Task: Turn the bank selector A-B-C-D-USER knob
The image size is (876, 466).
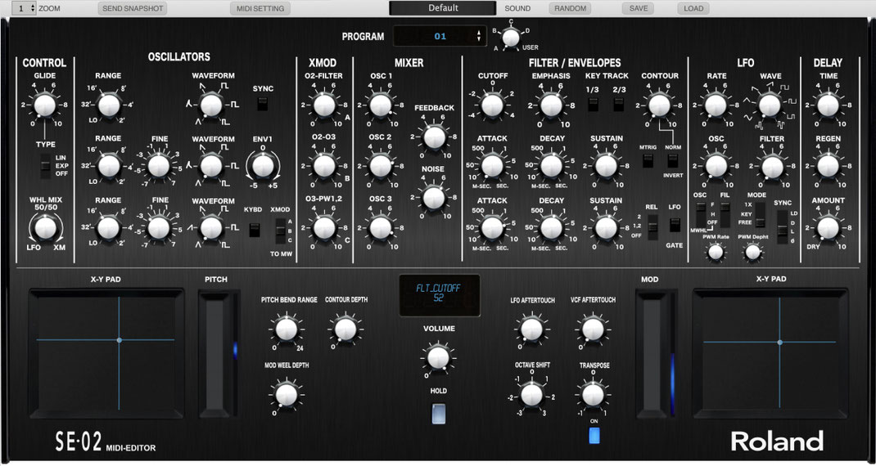Action: point(510,38)
